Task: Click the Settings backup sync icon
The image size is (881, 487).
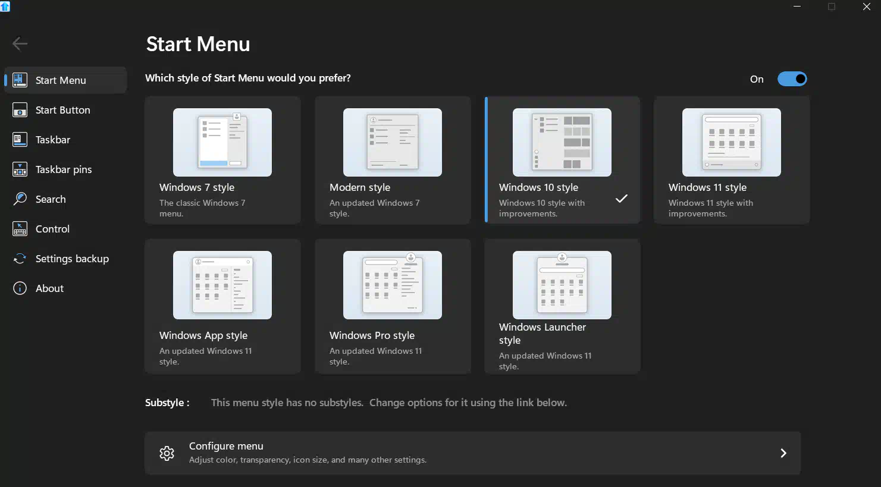Action: point(20,259)
